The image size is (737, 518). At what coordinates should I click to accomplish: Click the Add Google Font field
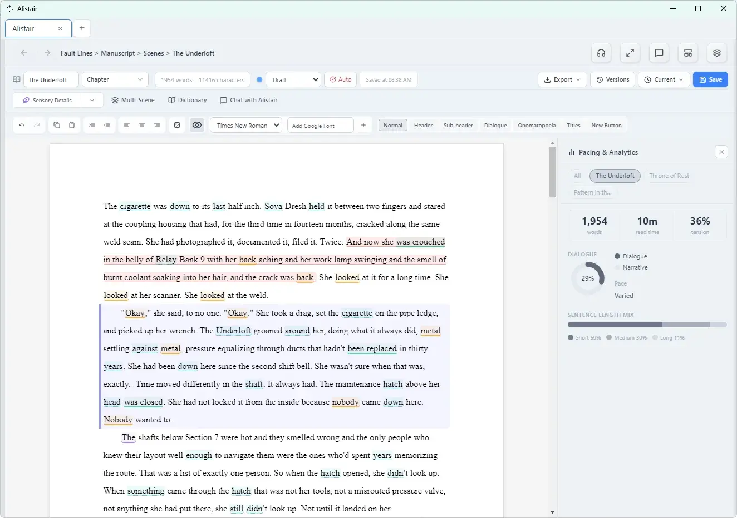[321, 125]
